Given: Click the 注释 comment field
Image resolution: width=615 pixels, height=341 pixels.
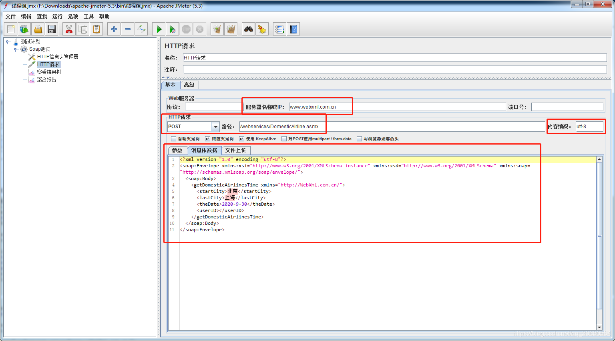Looking at the screenshot, I should (x=395, y=69).
